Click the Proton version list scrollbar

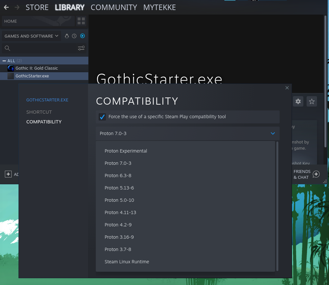pyautogui.click(x=277, y=206)
